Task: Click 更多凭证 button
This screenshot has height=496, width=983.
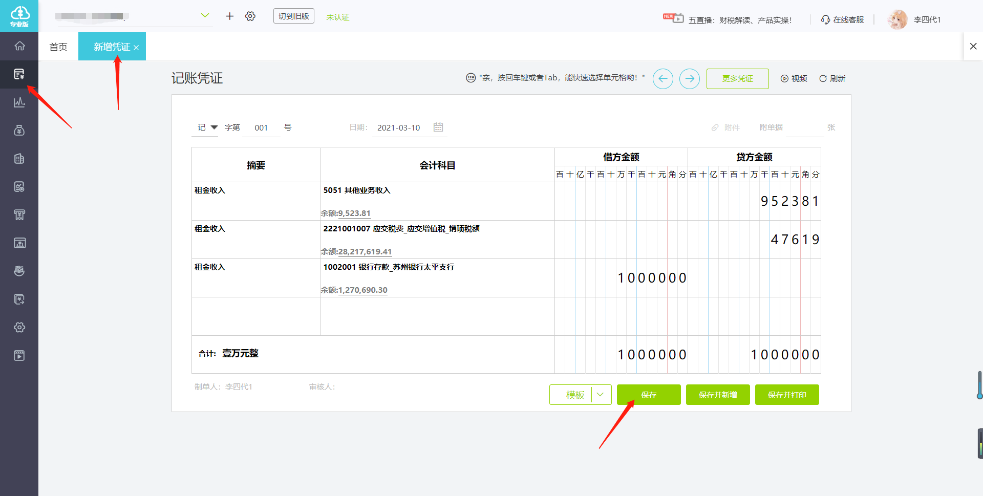Action: click(737, 79)
